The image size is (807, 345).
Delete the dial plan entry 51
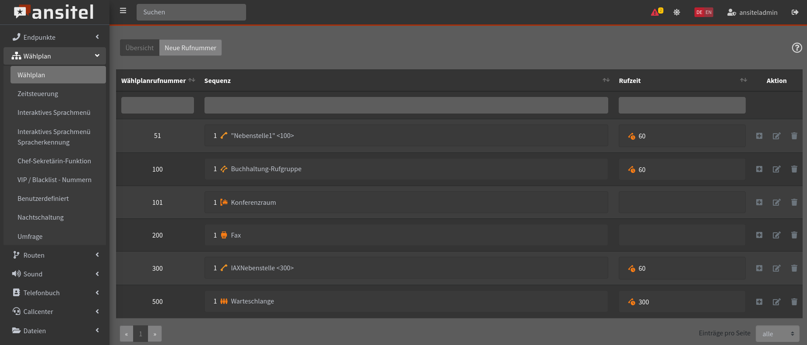[x=794, y=136]
